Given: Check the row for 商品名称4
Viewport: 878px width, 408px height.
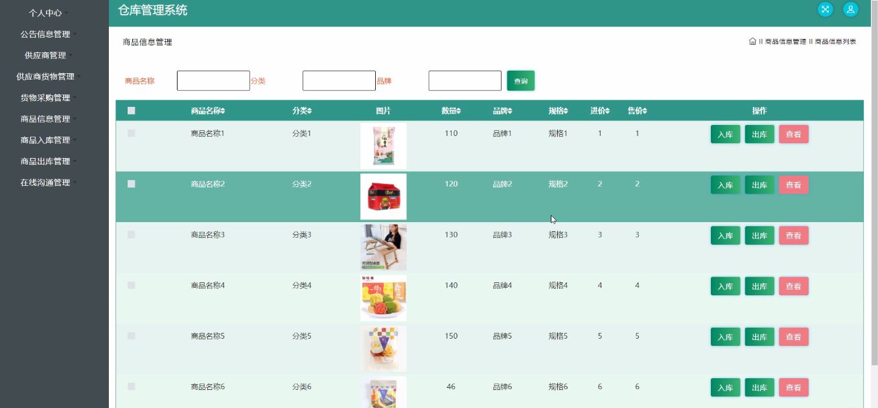Looking at the screenshot, I should (132, 285).
